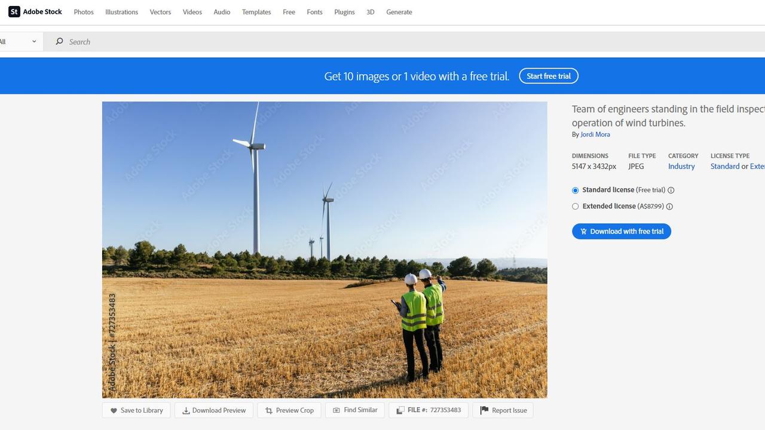The height and width of the screenshot is (430, 765).
Task: Open the 3D menu item
Action: coord(371,12)
